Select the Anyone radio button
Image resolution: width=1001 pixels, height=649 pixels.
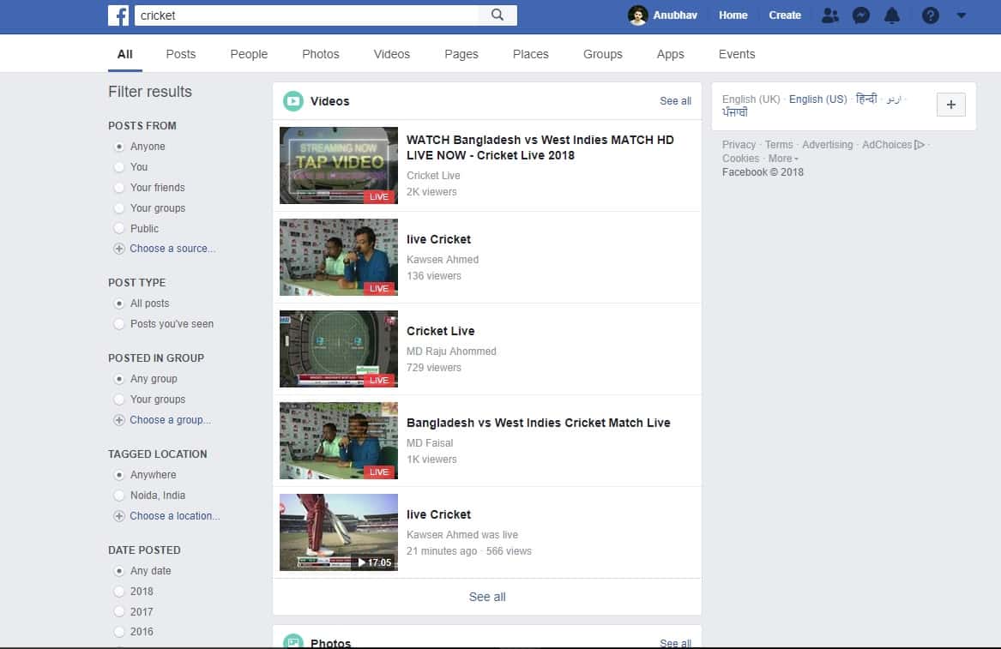(x=118, y=147)
